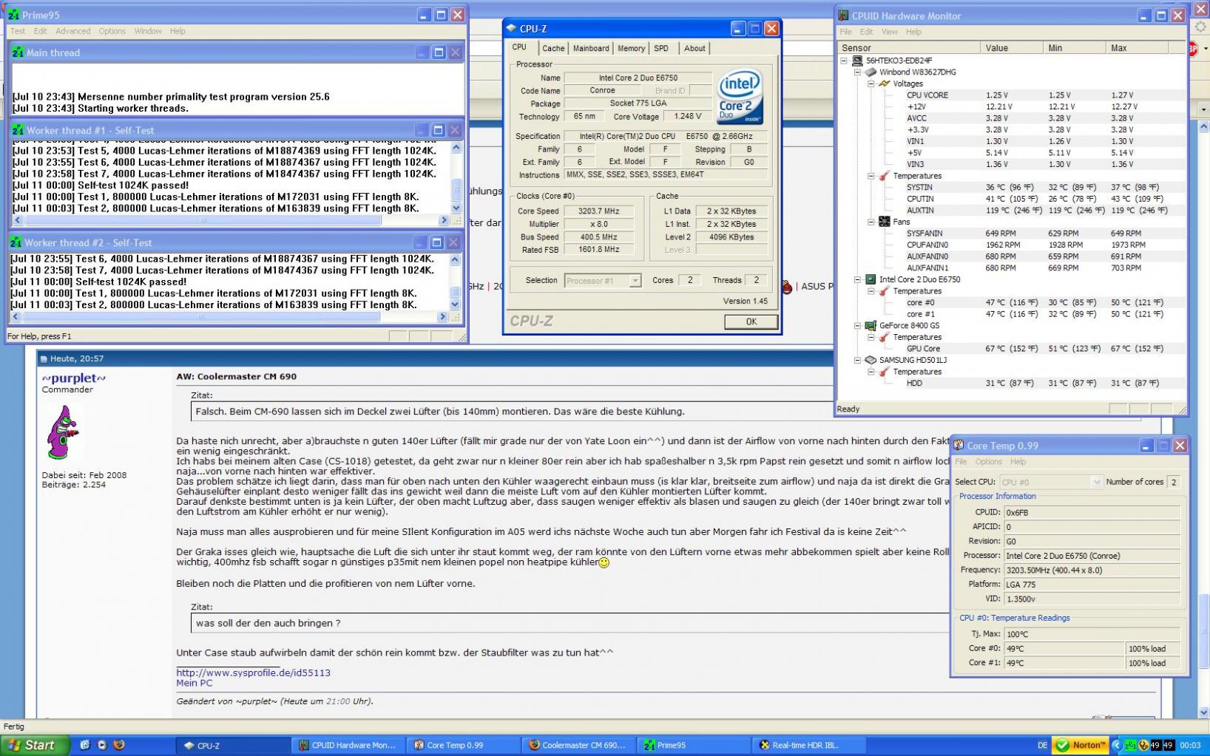Collapse the GeForce 8400 GS node
1210x756 pixels.
857,325
